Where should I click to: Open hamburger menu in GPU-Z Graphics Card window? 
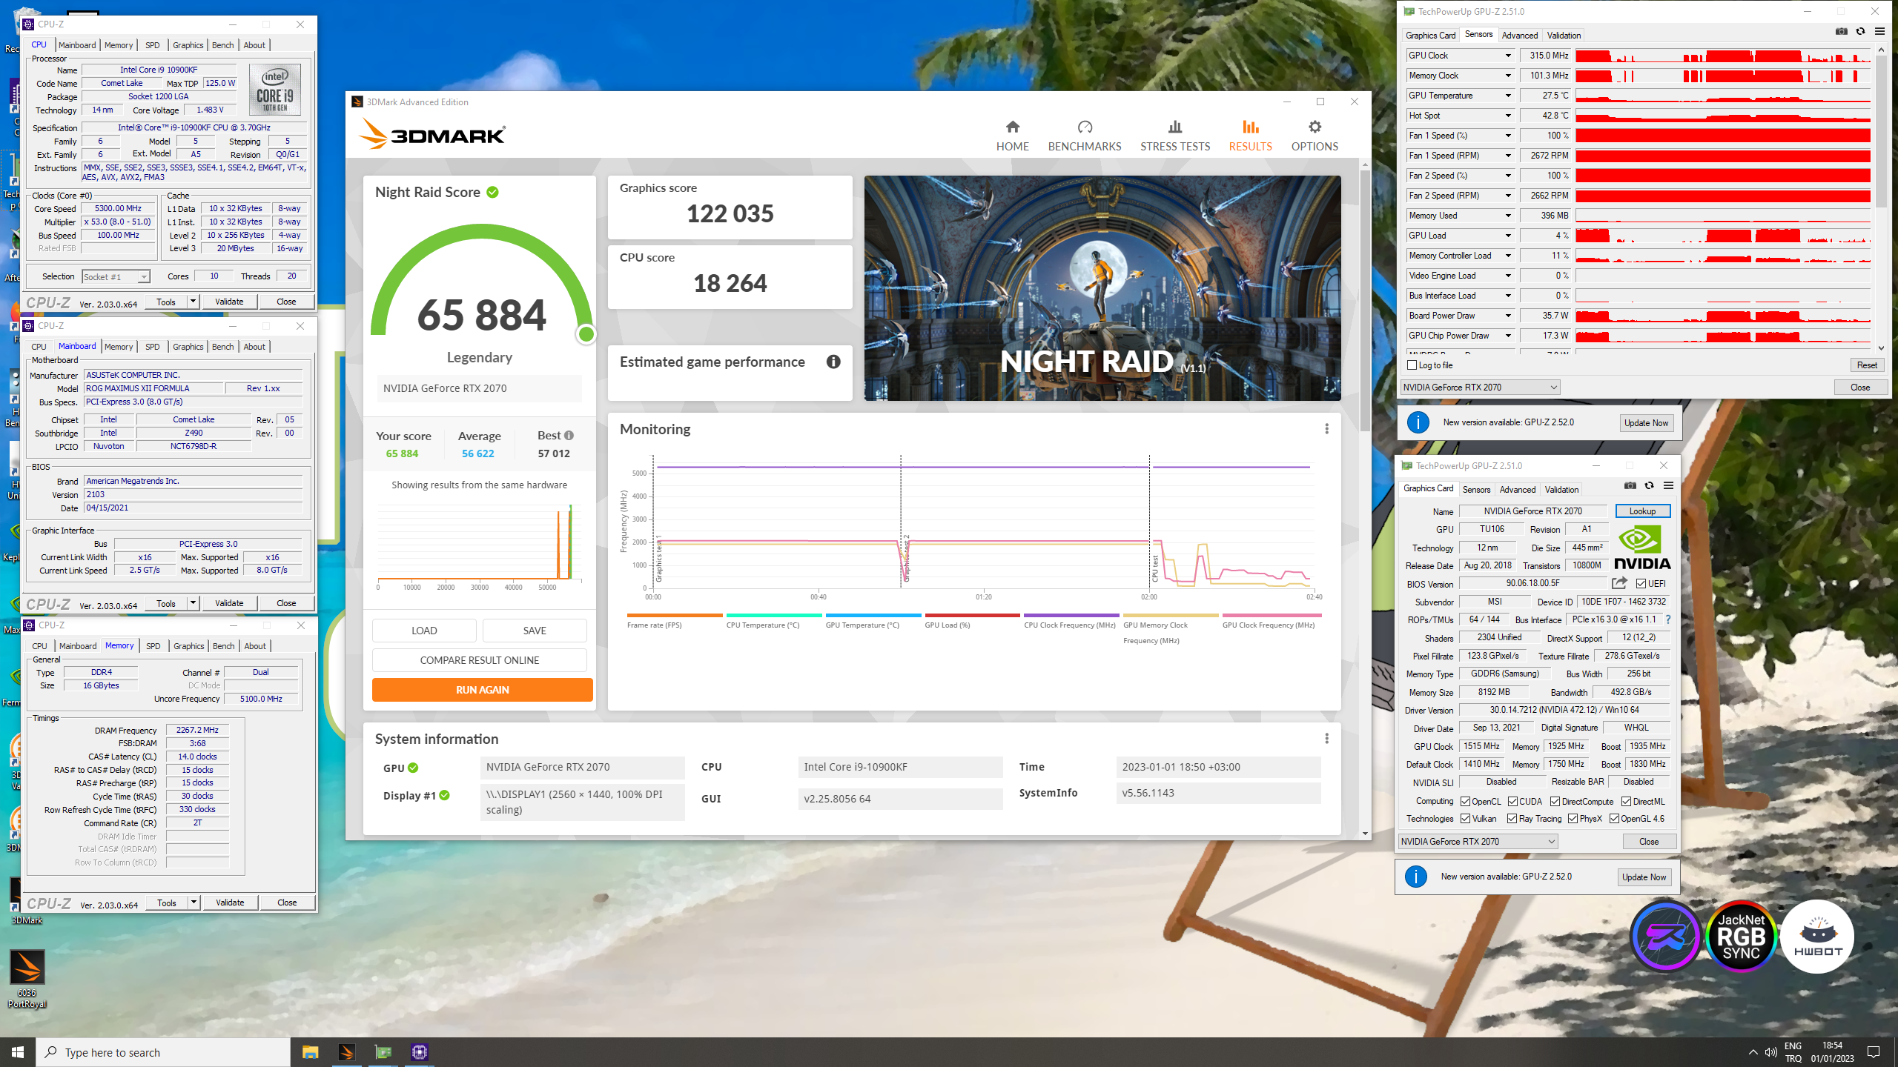pos(1668,485)
